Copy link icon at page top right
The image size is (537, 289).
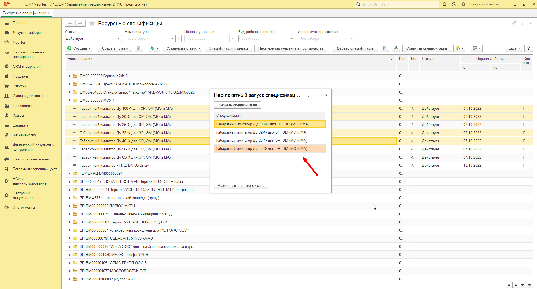[514, 23]
